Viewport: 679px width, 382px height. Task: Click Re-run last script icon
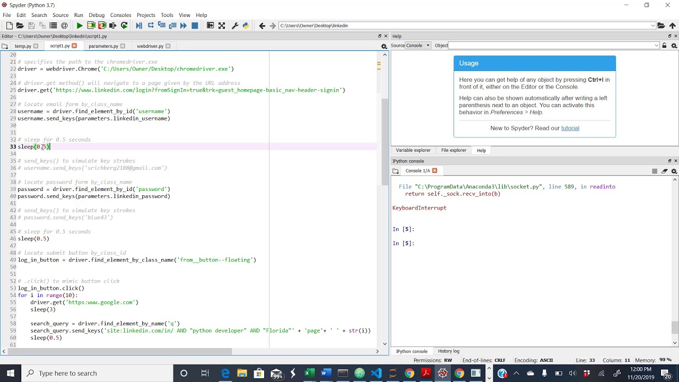click(x=124, y=25)
